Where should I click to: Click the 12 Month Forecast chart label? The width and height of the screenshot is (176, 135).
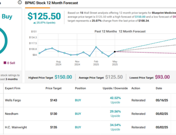pyautogui.click(x=132, y=31)
